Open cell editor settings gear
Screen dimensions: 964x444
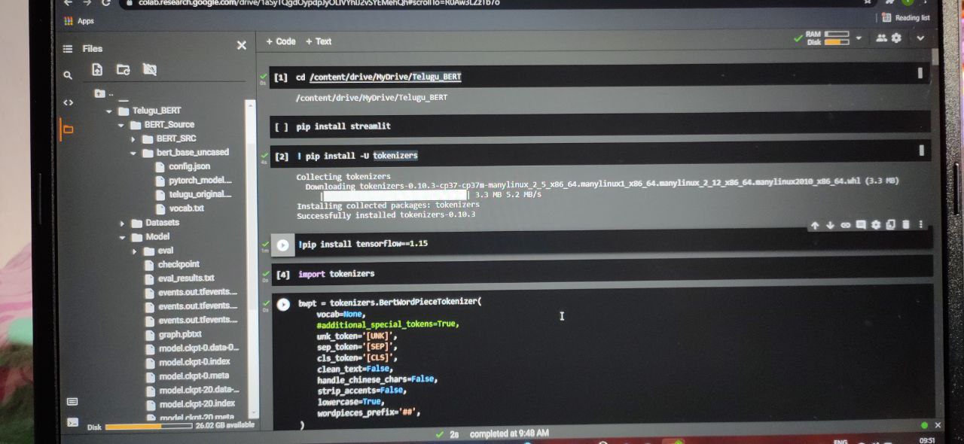876,225
